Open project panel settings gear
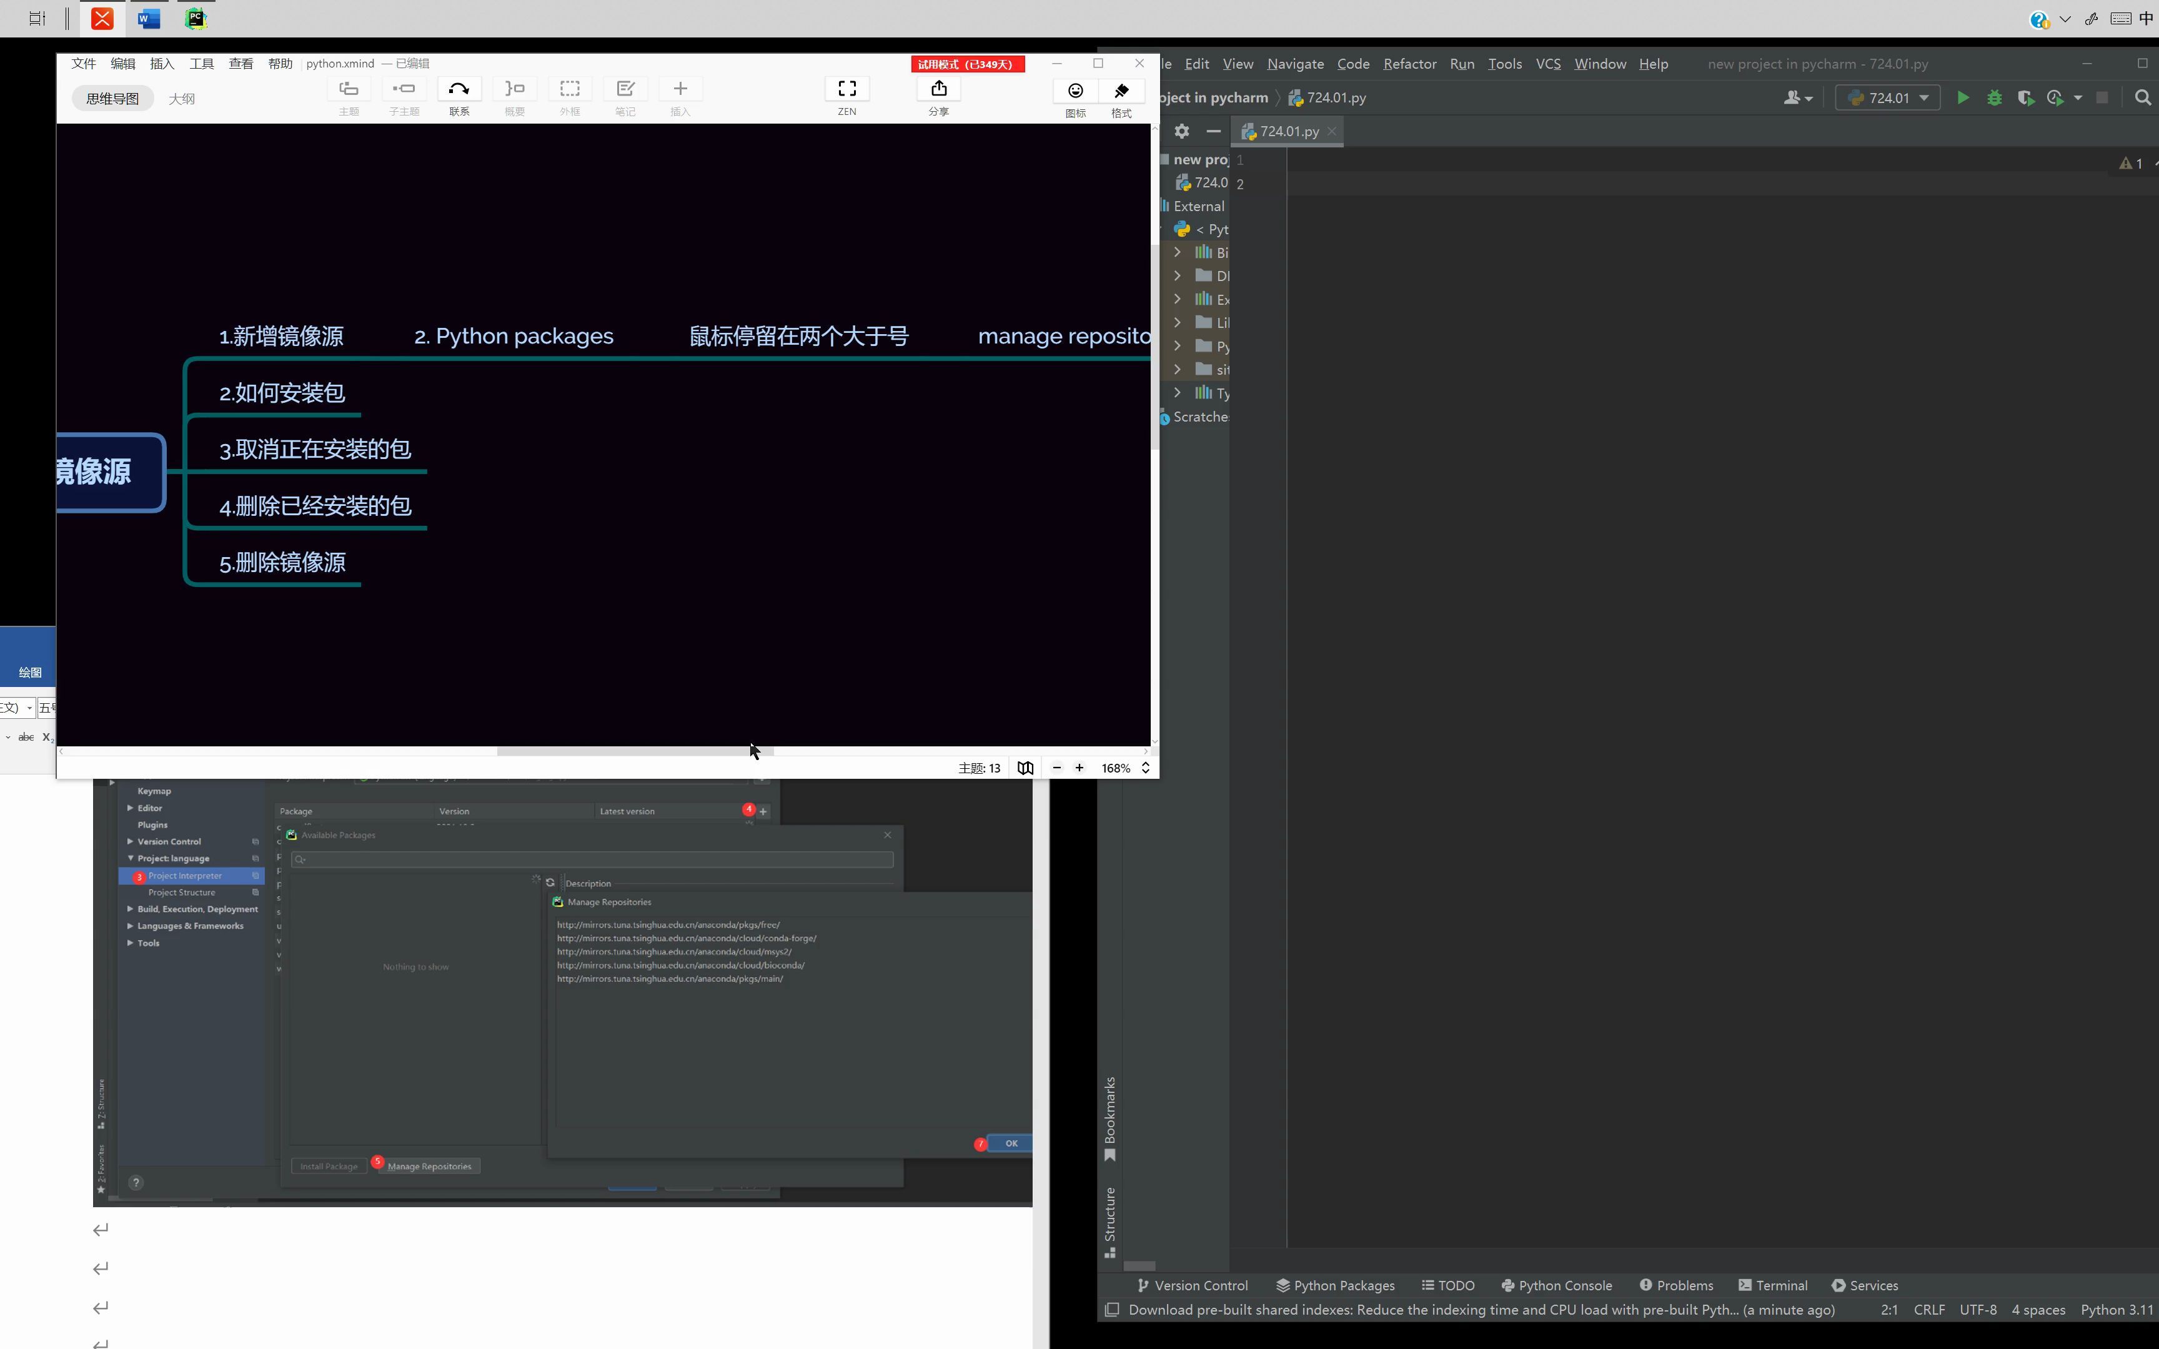Viewport: 2159px width, 1349px height. pyautogui.click(x=1181, y=131)
